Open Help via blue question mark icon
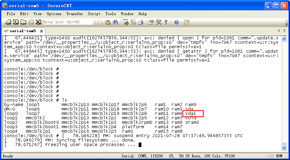The width and height of the screenshot is (290, 160). click(x=176, y=22)
